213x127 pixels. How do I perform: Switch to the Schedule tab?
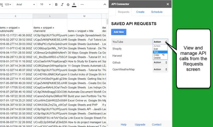(x=157, y=12)
